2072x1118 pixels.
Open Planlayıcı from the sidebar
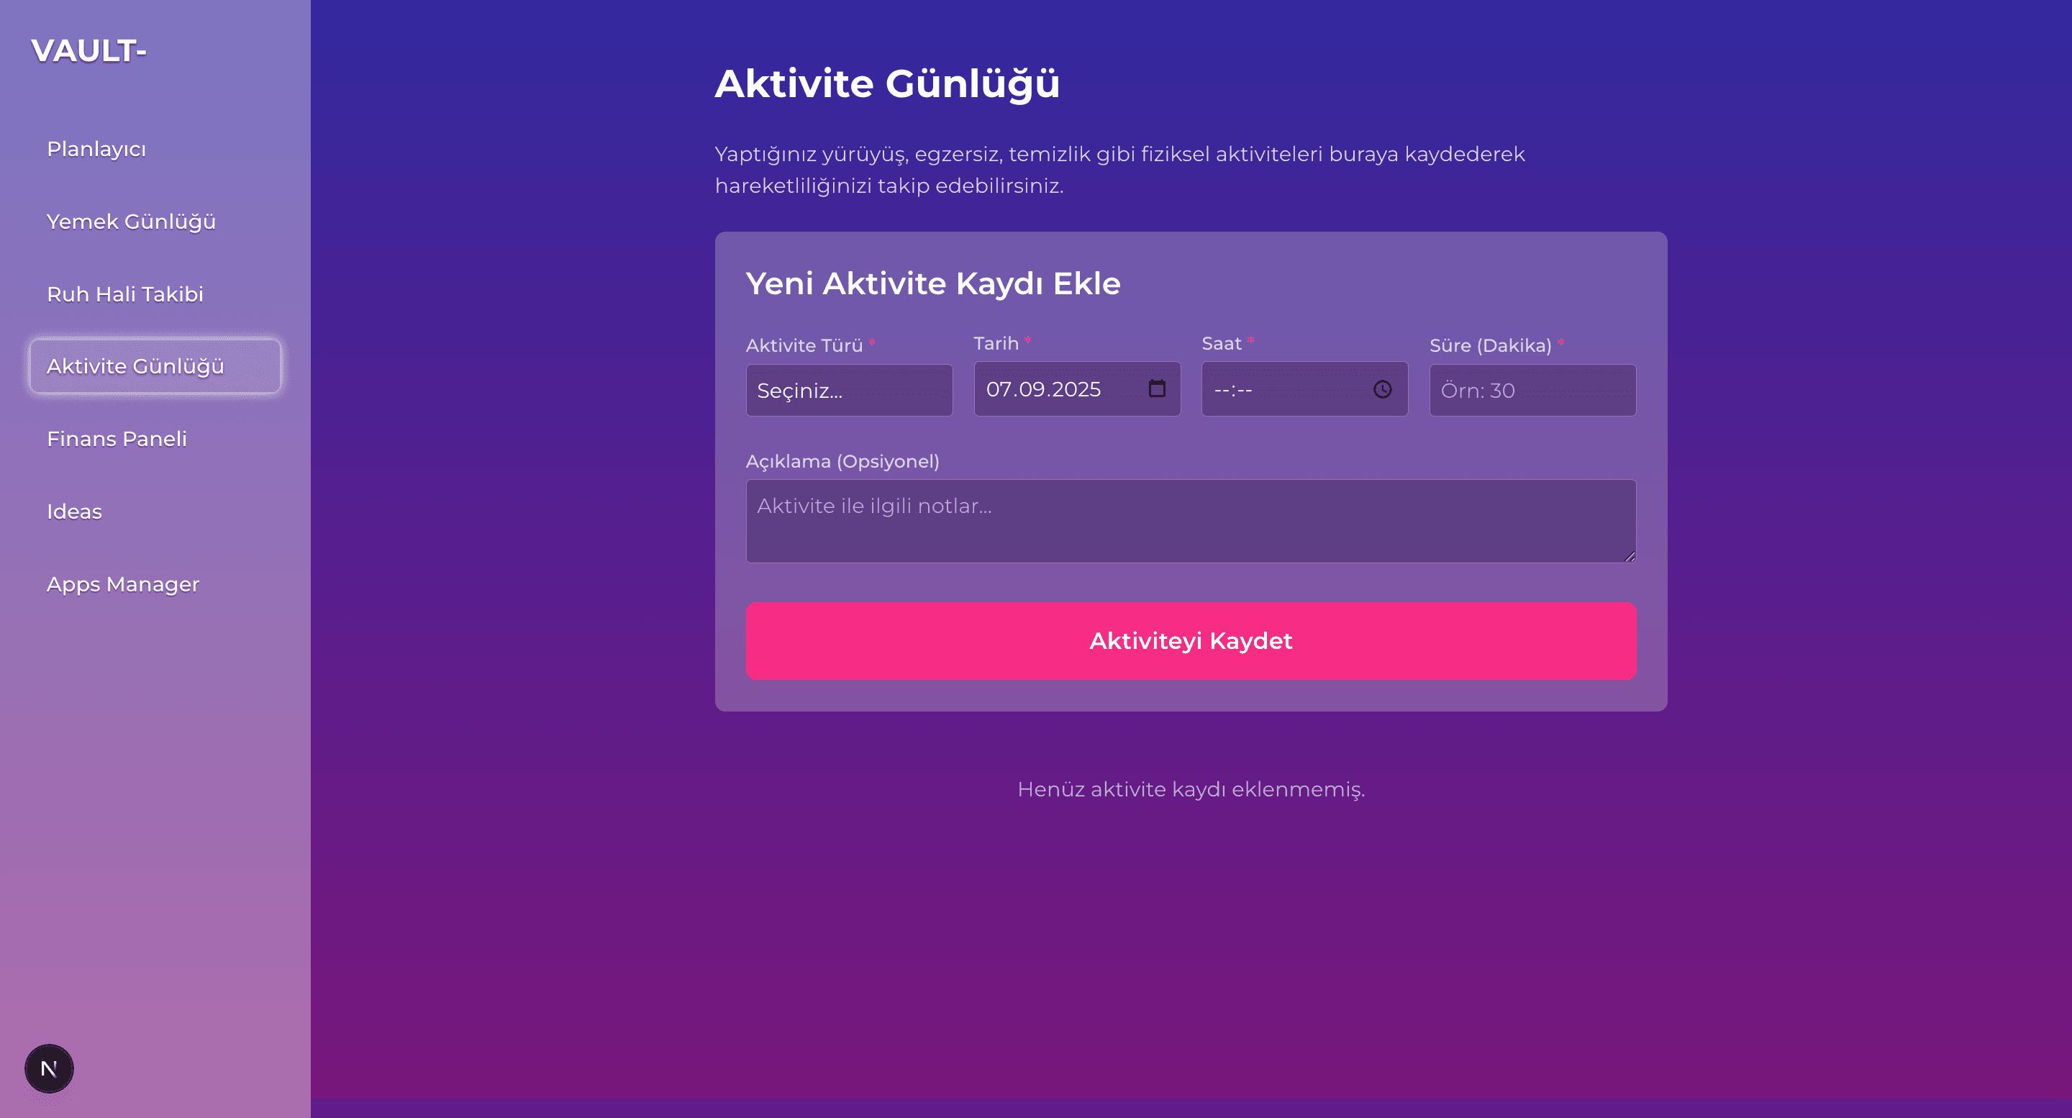(x=96, y=150)
